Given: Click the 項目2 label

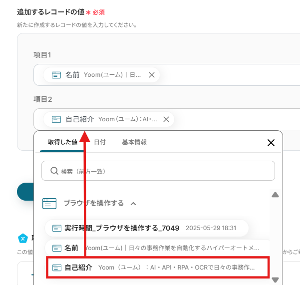Looking at the screenshot, I should 42,99.
